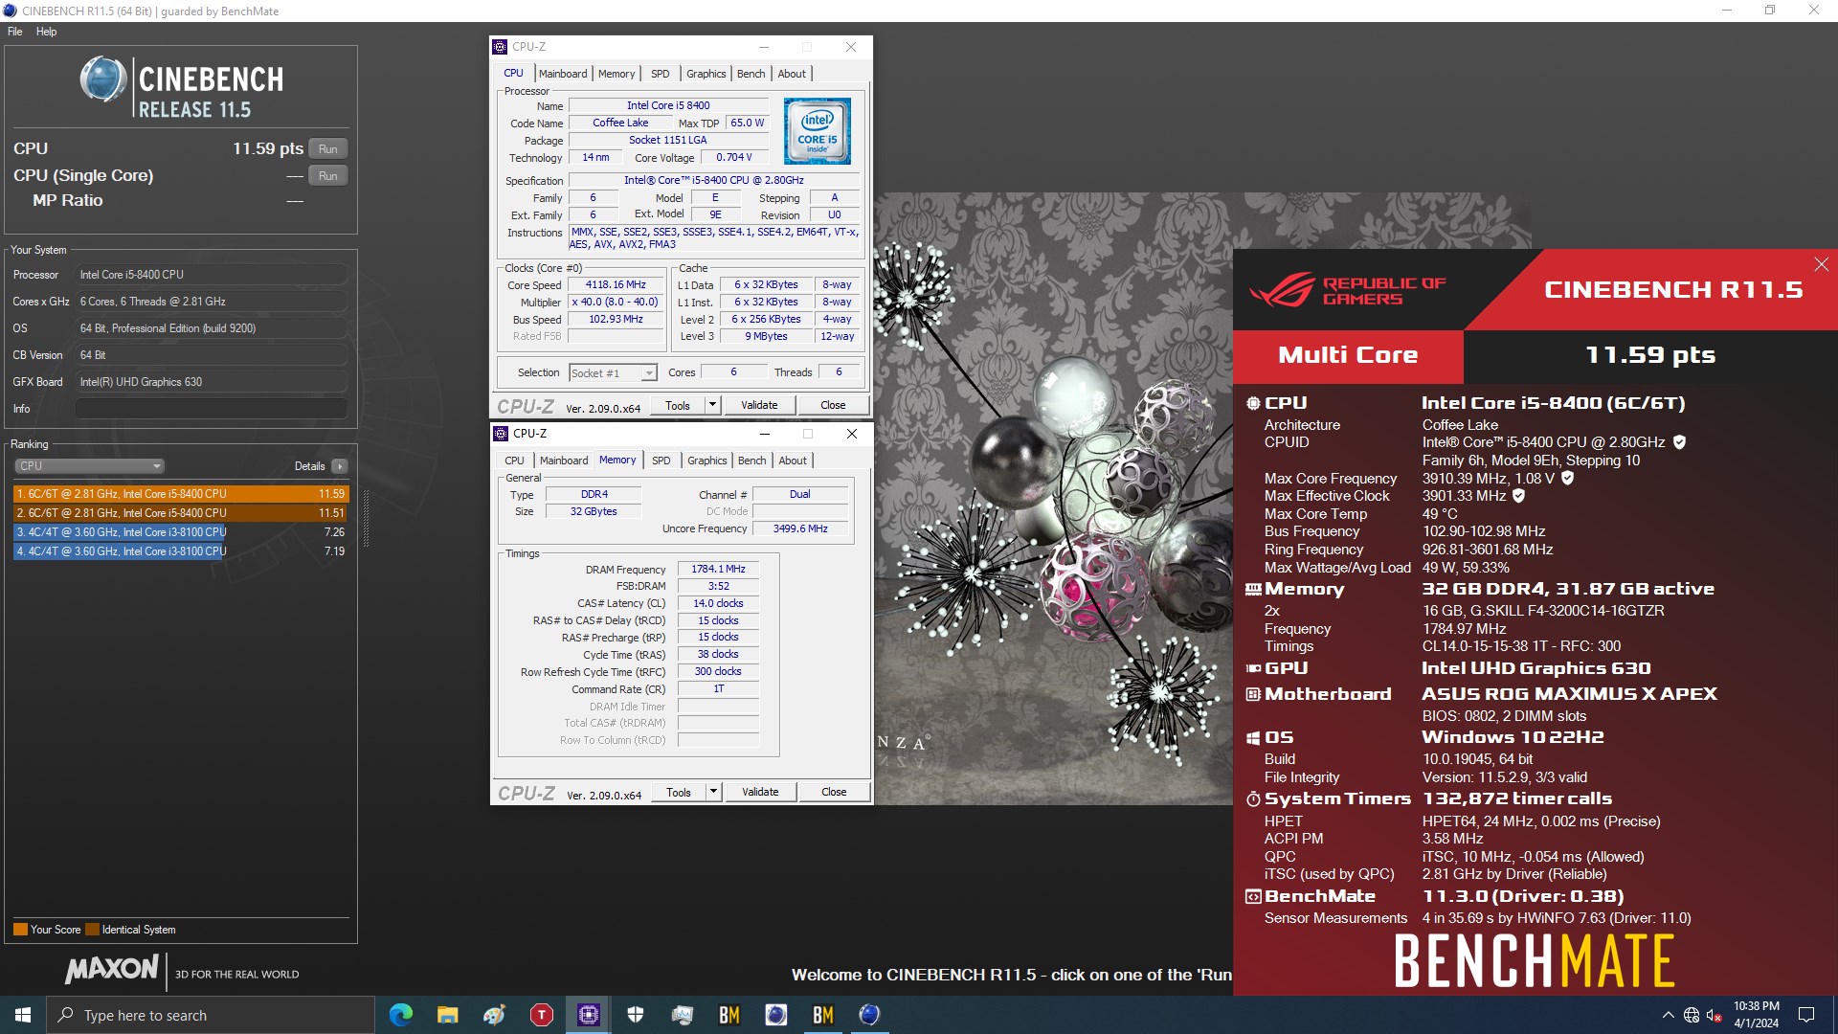Click Tools in the lower CPU-Z window
Screen dimensions: 1838x1034
coord(679,792)
